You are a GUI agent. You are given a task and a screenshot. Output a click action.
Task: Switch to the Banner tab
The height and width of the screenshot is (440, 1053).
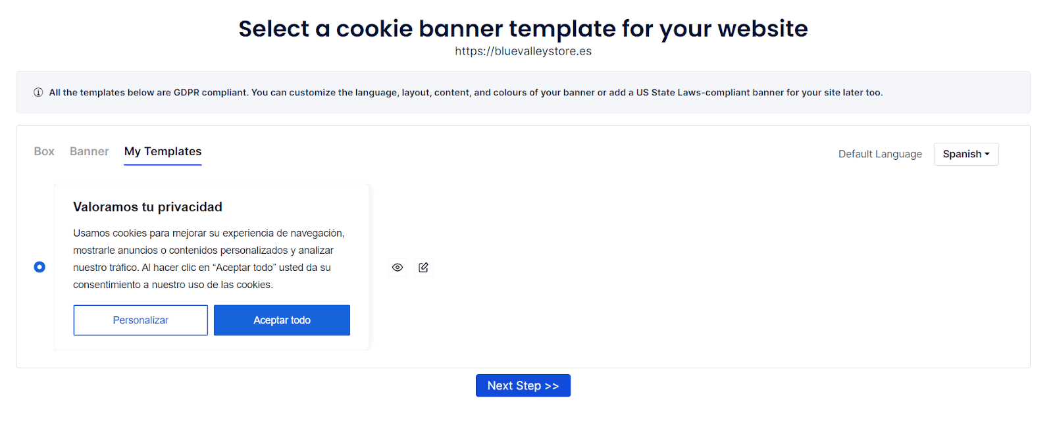[x=90, y=151]
